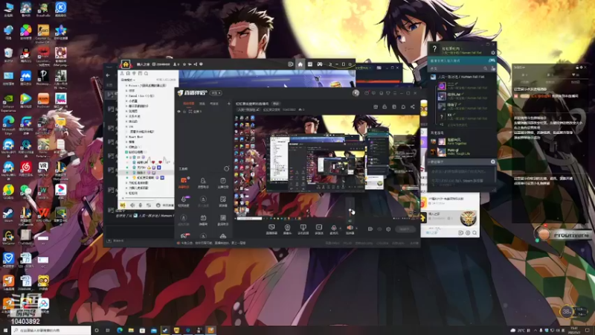595x335 pixels.
Task: Expand the Heart Beat channel row
Action: point(135,137)
